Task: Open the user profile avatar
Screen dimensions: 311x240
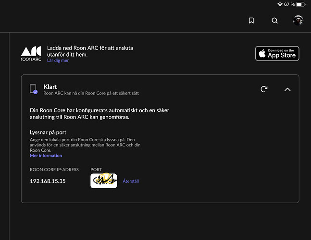Action: click(x=298, y=20)
